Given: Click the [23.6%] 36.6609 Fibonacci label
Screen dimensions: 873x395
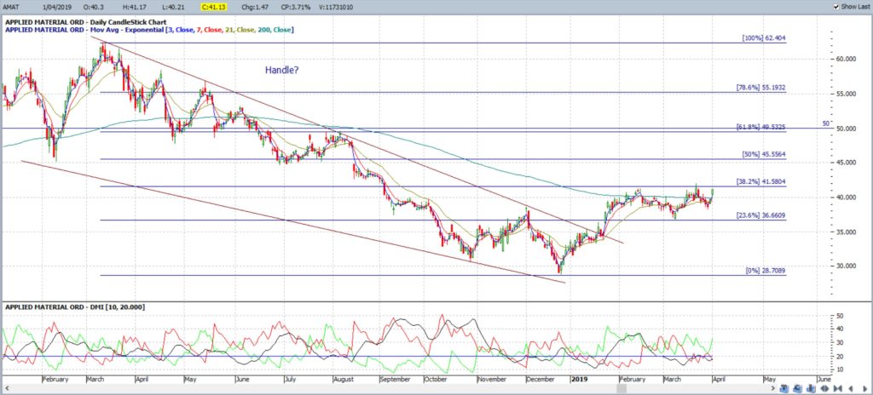Looking at the screenshot, I should point(761,215).
